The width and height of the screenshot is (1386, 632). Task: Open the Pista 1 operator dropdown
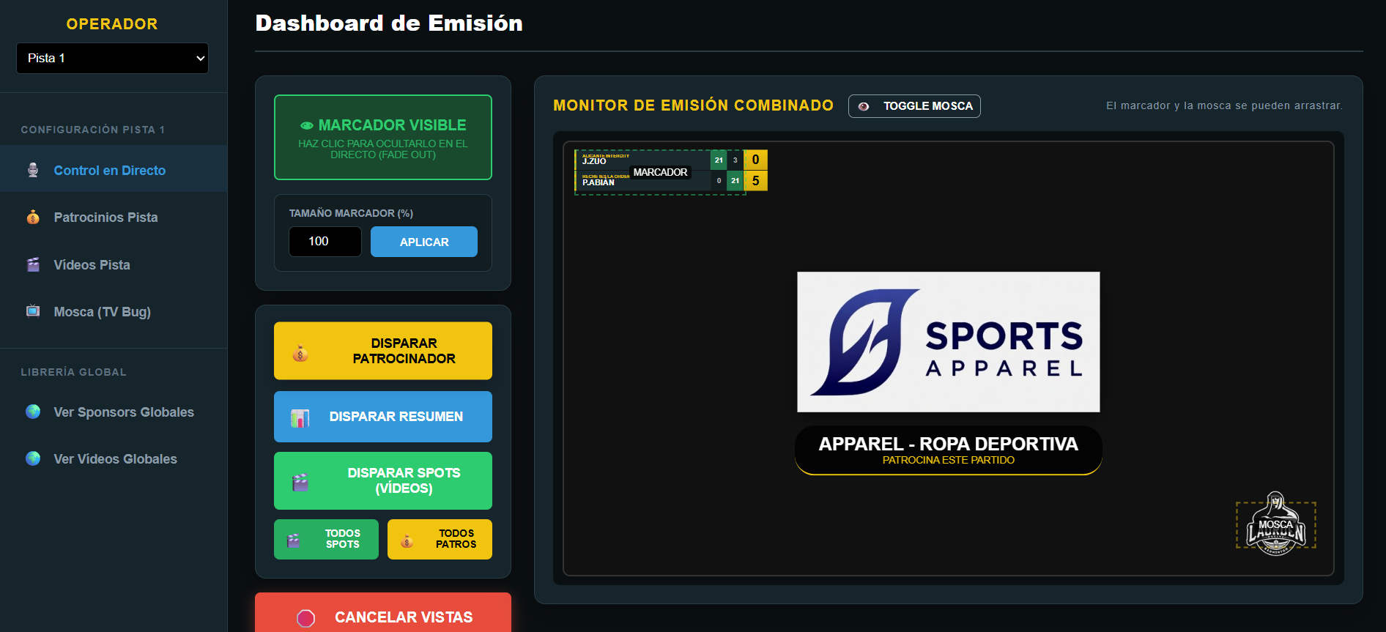tap(112, 59)
